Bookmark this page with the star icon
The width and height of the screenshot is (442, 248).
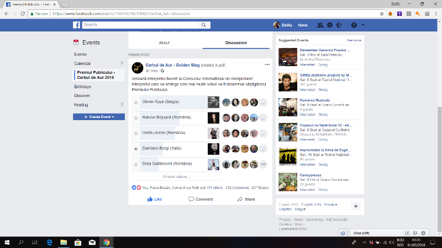pos(382,13)
